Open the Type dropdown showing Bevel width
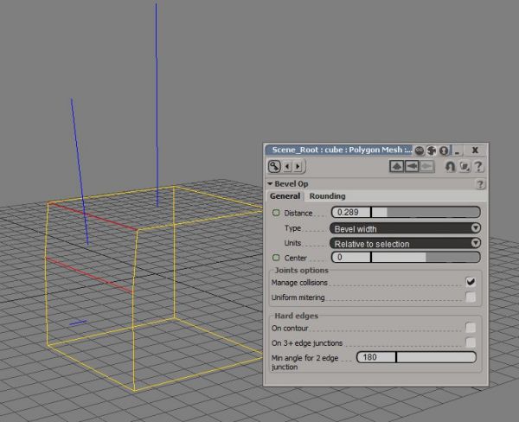 point(405,228)
